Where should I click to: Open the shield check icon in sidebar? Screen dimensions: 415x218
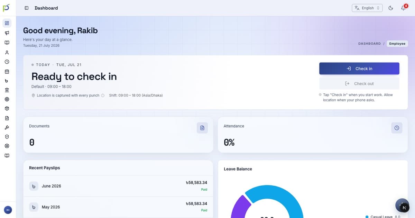point(7,137)
